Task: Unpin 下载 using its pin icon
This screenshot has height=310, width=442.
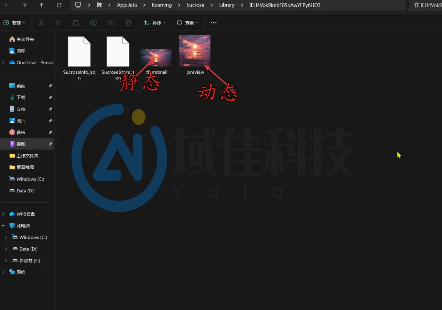Action: click(50, 97)
